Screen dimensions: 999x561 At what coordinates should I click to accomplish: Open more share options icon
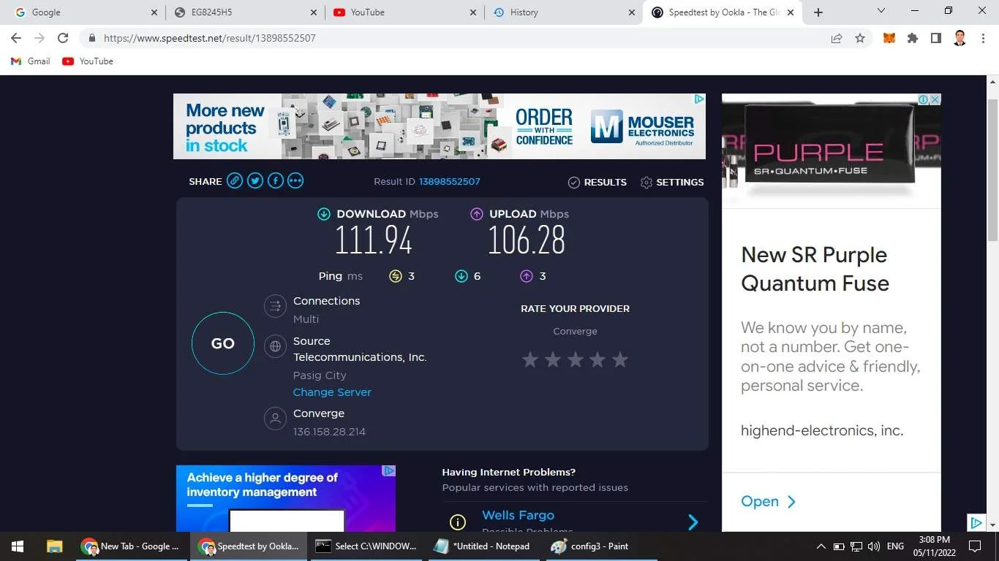tap(295, 181)
